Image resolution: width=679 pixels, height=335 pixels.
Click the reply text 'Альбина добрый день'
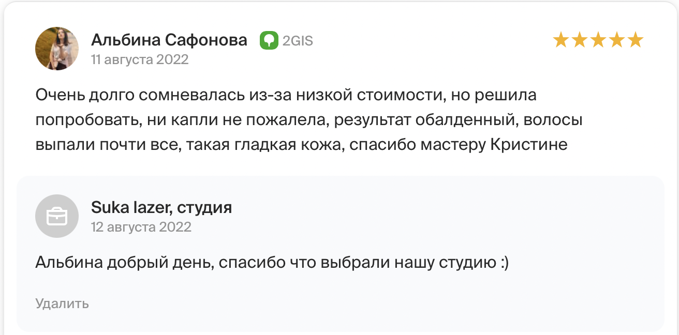point(124,263)
